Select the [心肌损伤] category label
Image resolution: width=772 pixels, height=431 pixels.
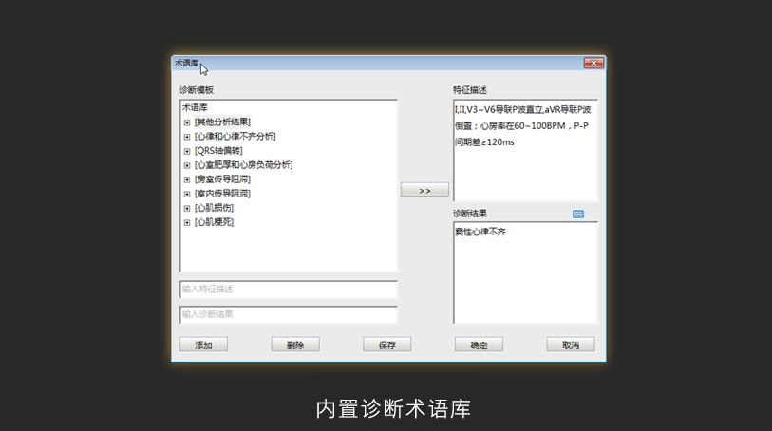point(215,208)
